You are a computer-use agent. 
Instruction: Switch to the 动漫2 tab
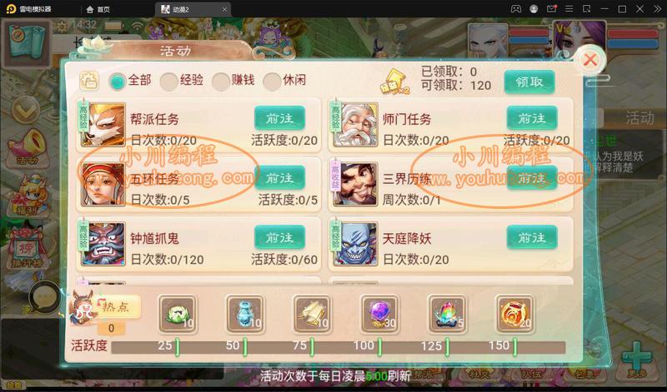193,9
